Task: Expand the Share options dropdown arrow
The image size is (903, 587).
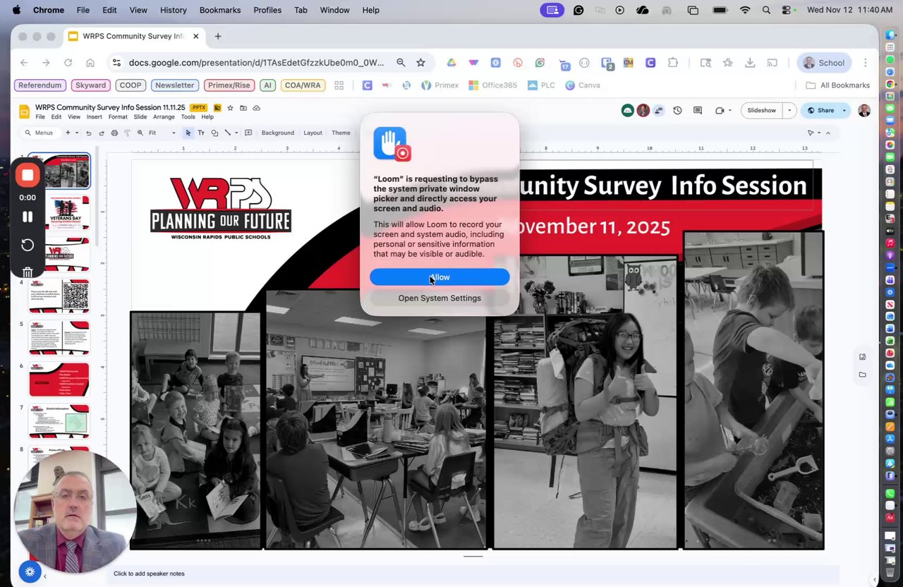Action: (x=844, y=111)
